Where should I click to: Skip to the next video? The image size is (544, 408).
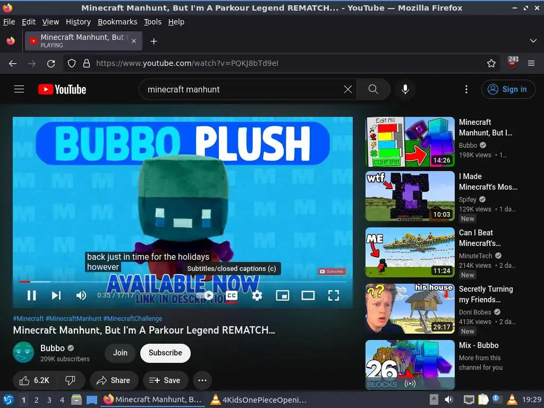pos(56,295)
